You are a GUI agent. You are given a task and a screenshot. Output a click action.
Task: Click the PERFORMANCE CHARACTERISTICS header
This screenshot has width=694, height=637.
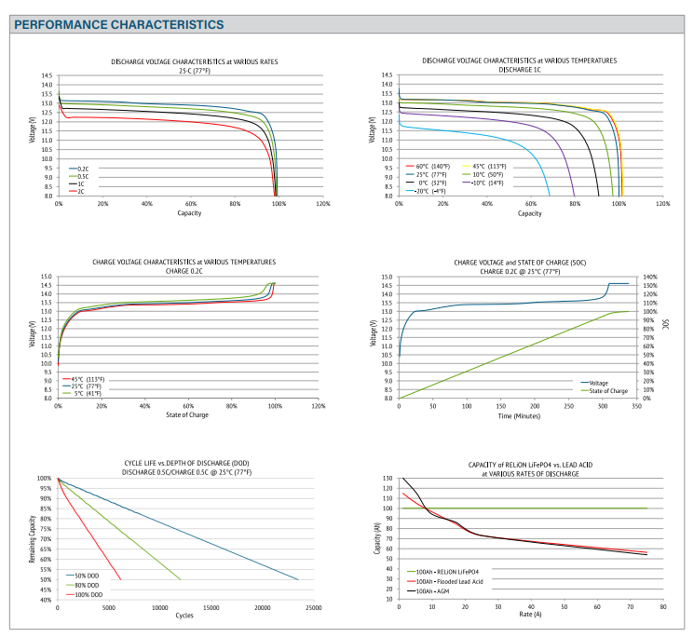pos(119,24)
